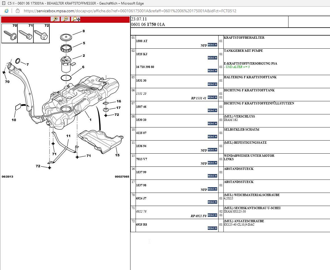330x270 pixels.
Task: Click the zoom in magnifier icon
Action: coord(55,19)
